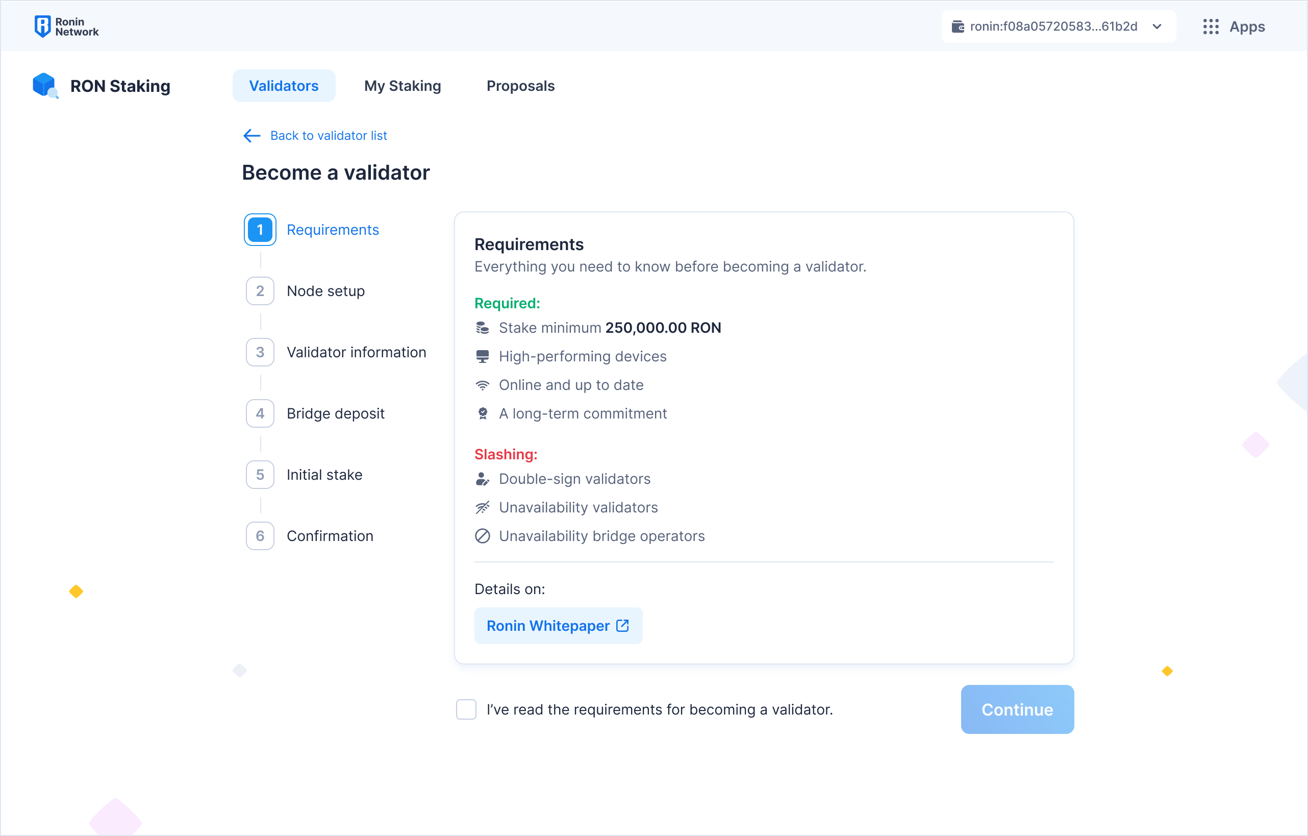Select step 4 number badge
Screen dimensions: 1308x836
(x=260, y=413)
